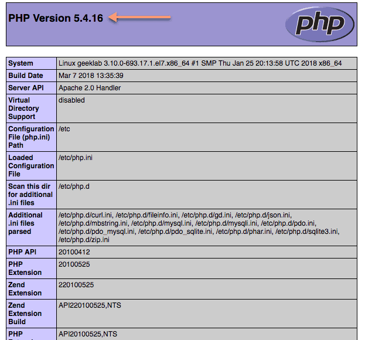Select the 'Mar 7 2018 13:35:39' value
This screenshot has height=340, width=365.
pos(91,76)
